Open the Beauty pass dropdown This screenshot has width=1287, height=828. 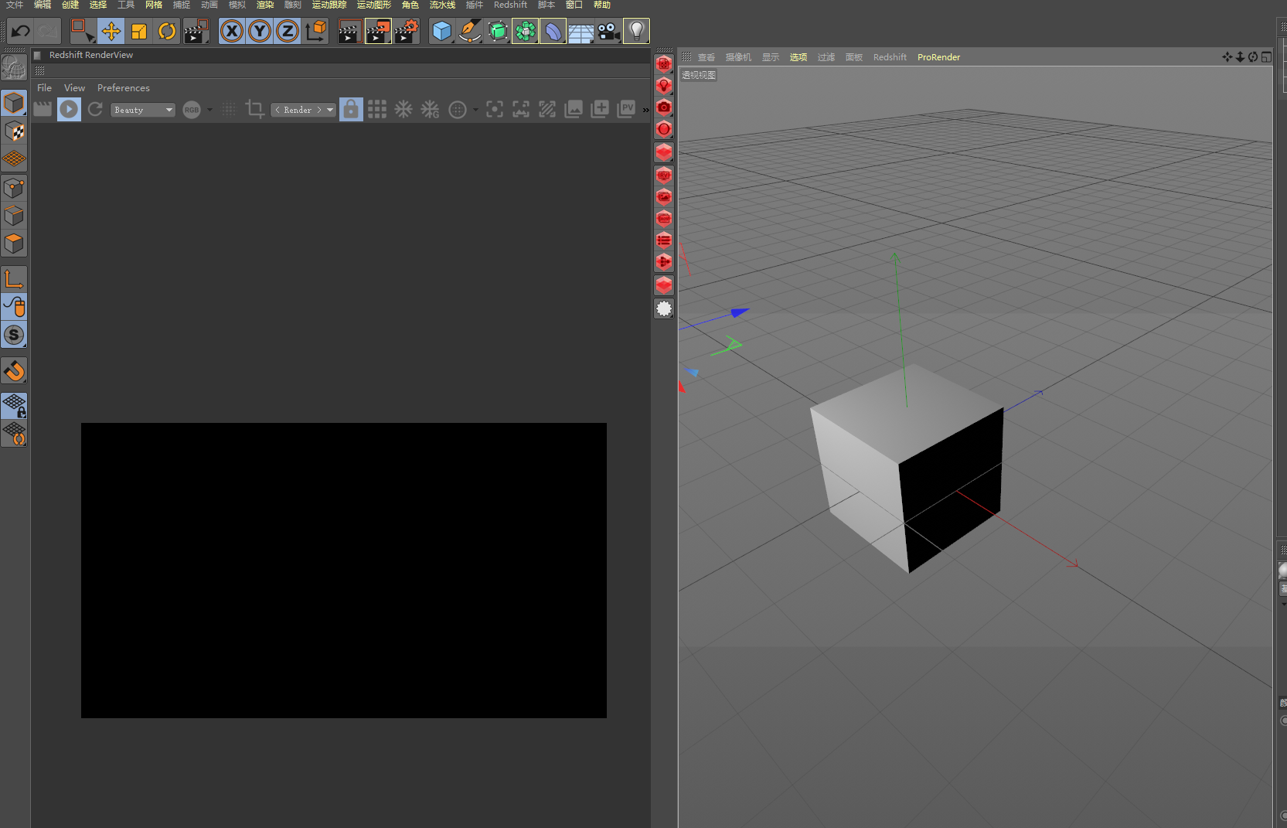tap(142, 110)
